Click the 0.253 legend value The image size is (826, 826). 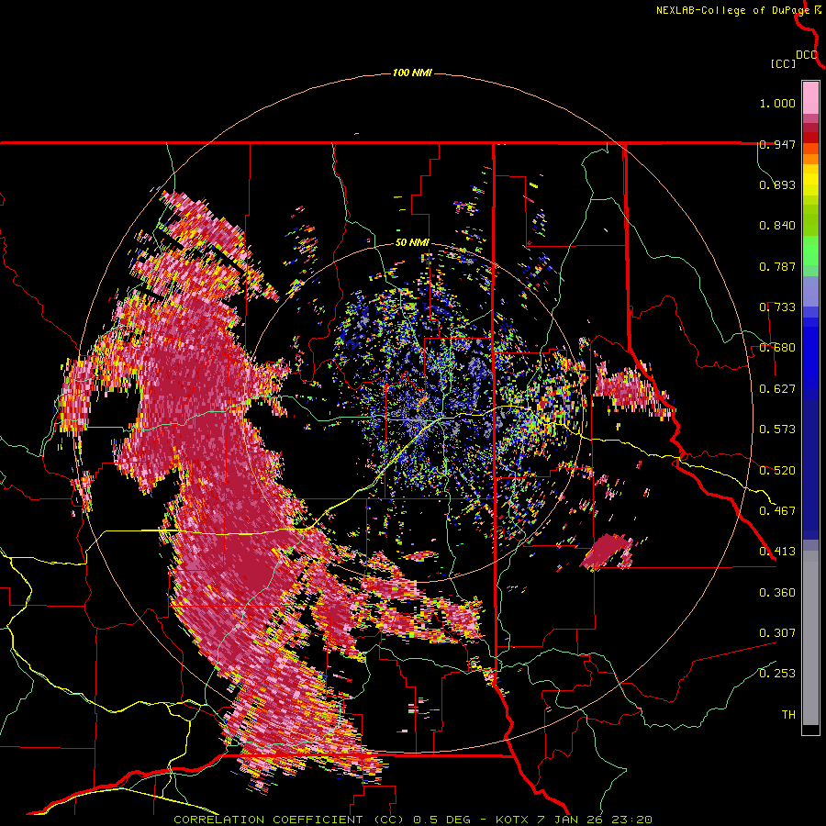click(777, 674)
